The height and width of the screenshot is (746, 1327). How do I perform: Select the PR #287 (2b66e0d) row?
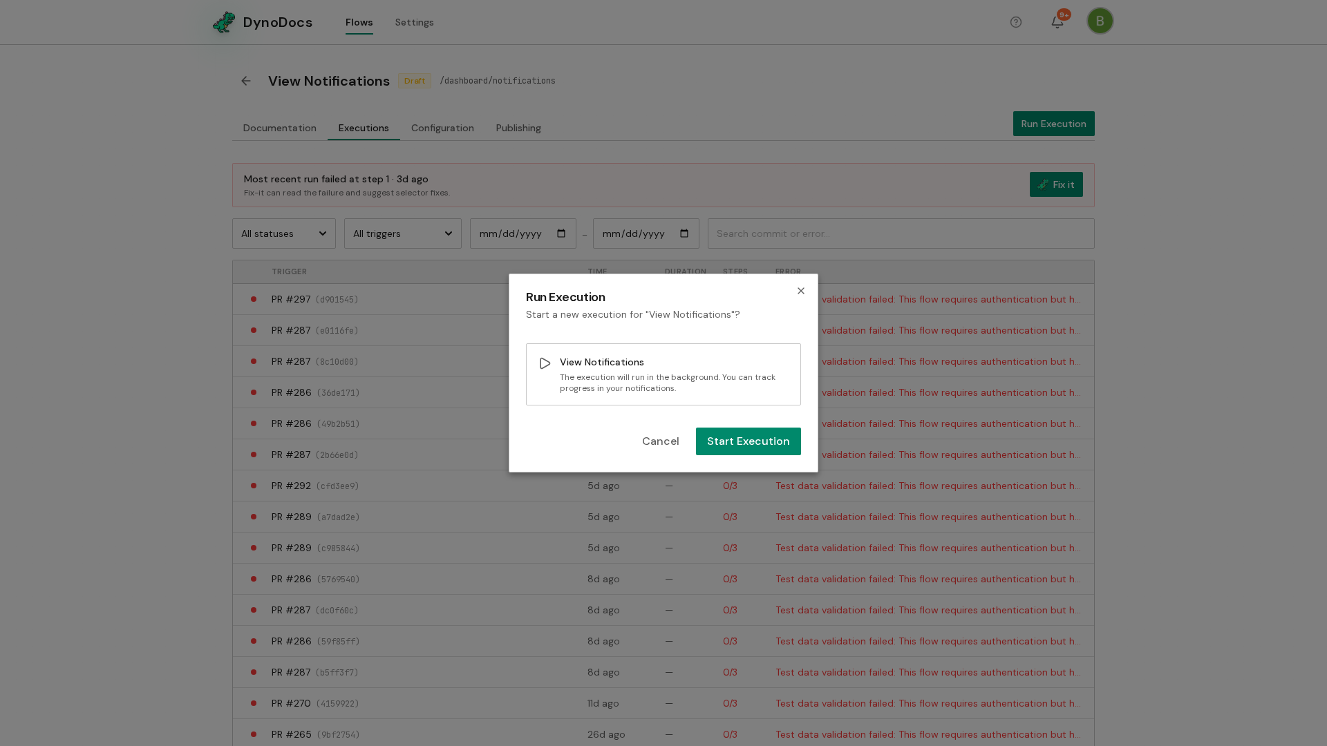(663, 455)
